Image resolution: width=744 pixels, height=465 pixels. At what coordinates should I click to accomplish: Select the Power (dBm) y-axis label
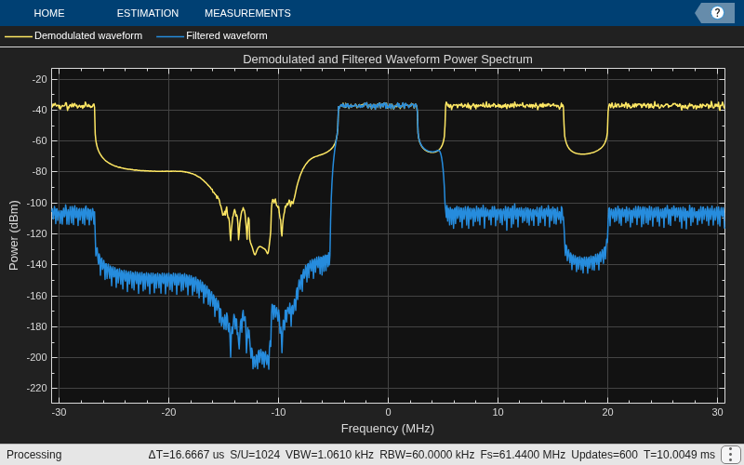click(14, 235)
